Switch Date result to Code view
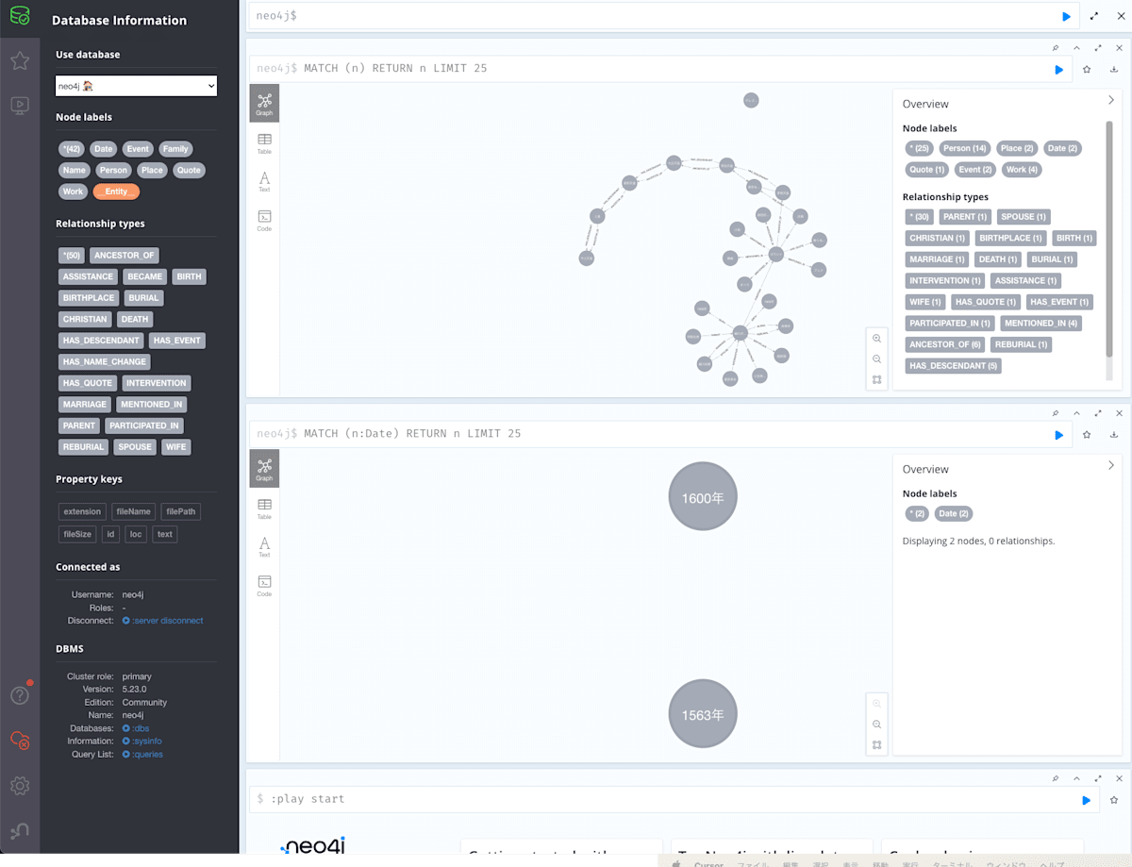The height and width of the screenshot is (867, 1132). pyautogui.click(x=264, y=586)
